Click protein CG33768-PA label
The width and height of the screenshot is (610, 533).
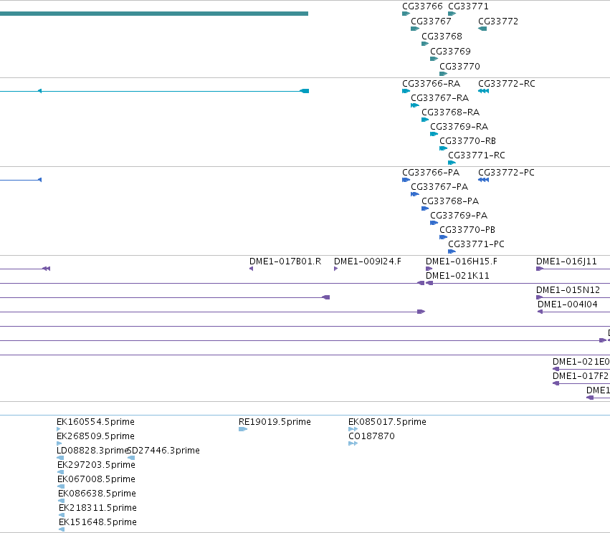click(x=450, y=201)
